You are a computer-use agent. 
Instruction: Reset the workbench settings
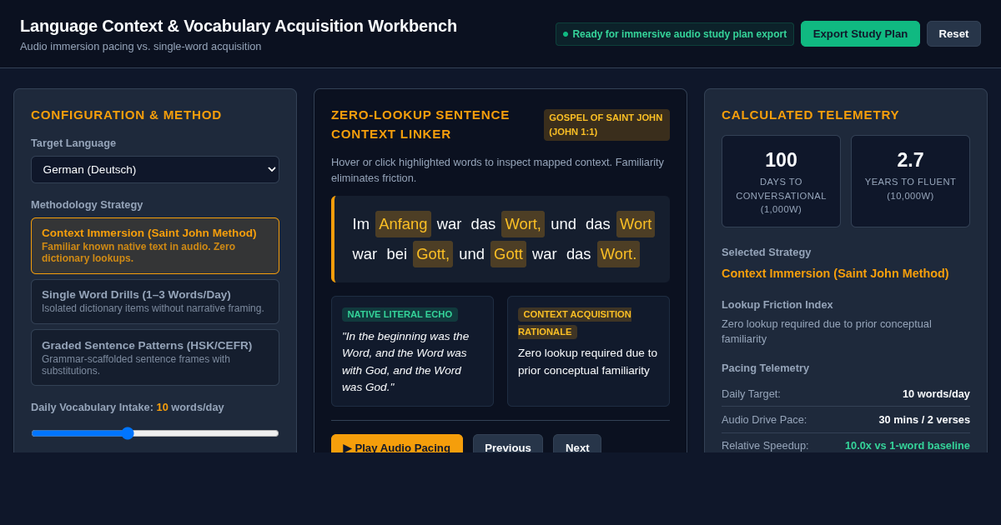pyautogui.click(x=953, y=34)
